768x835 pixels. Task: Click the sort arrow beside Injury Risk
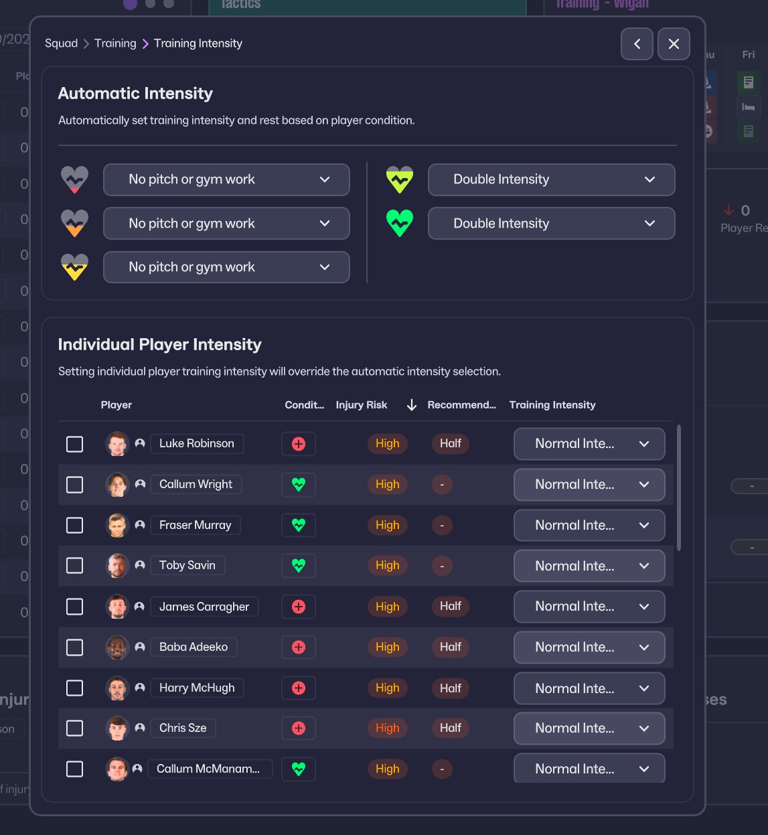(412, 405)
